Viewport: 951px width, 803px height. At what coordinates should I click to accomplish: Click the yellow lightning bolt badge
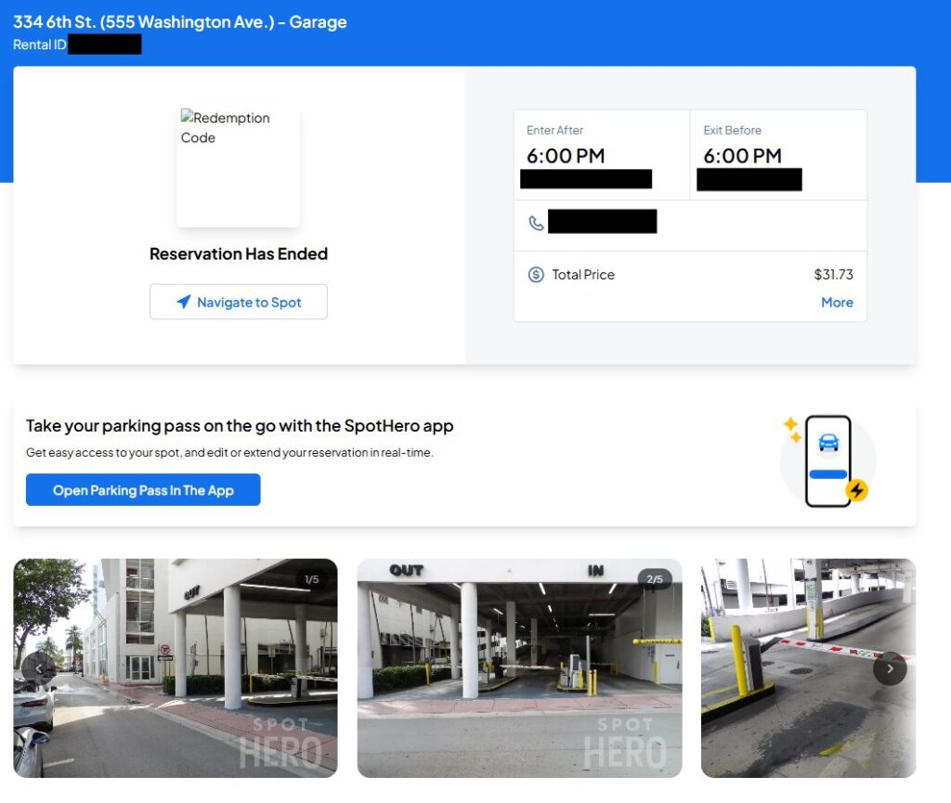(x=856, y=490)
